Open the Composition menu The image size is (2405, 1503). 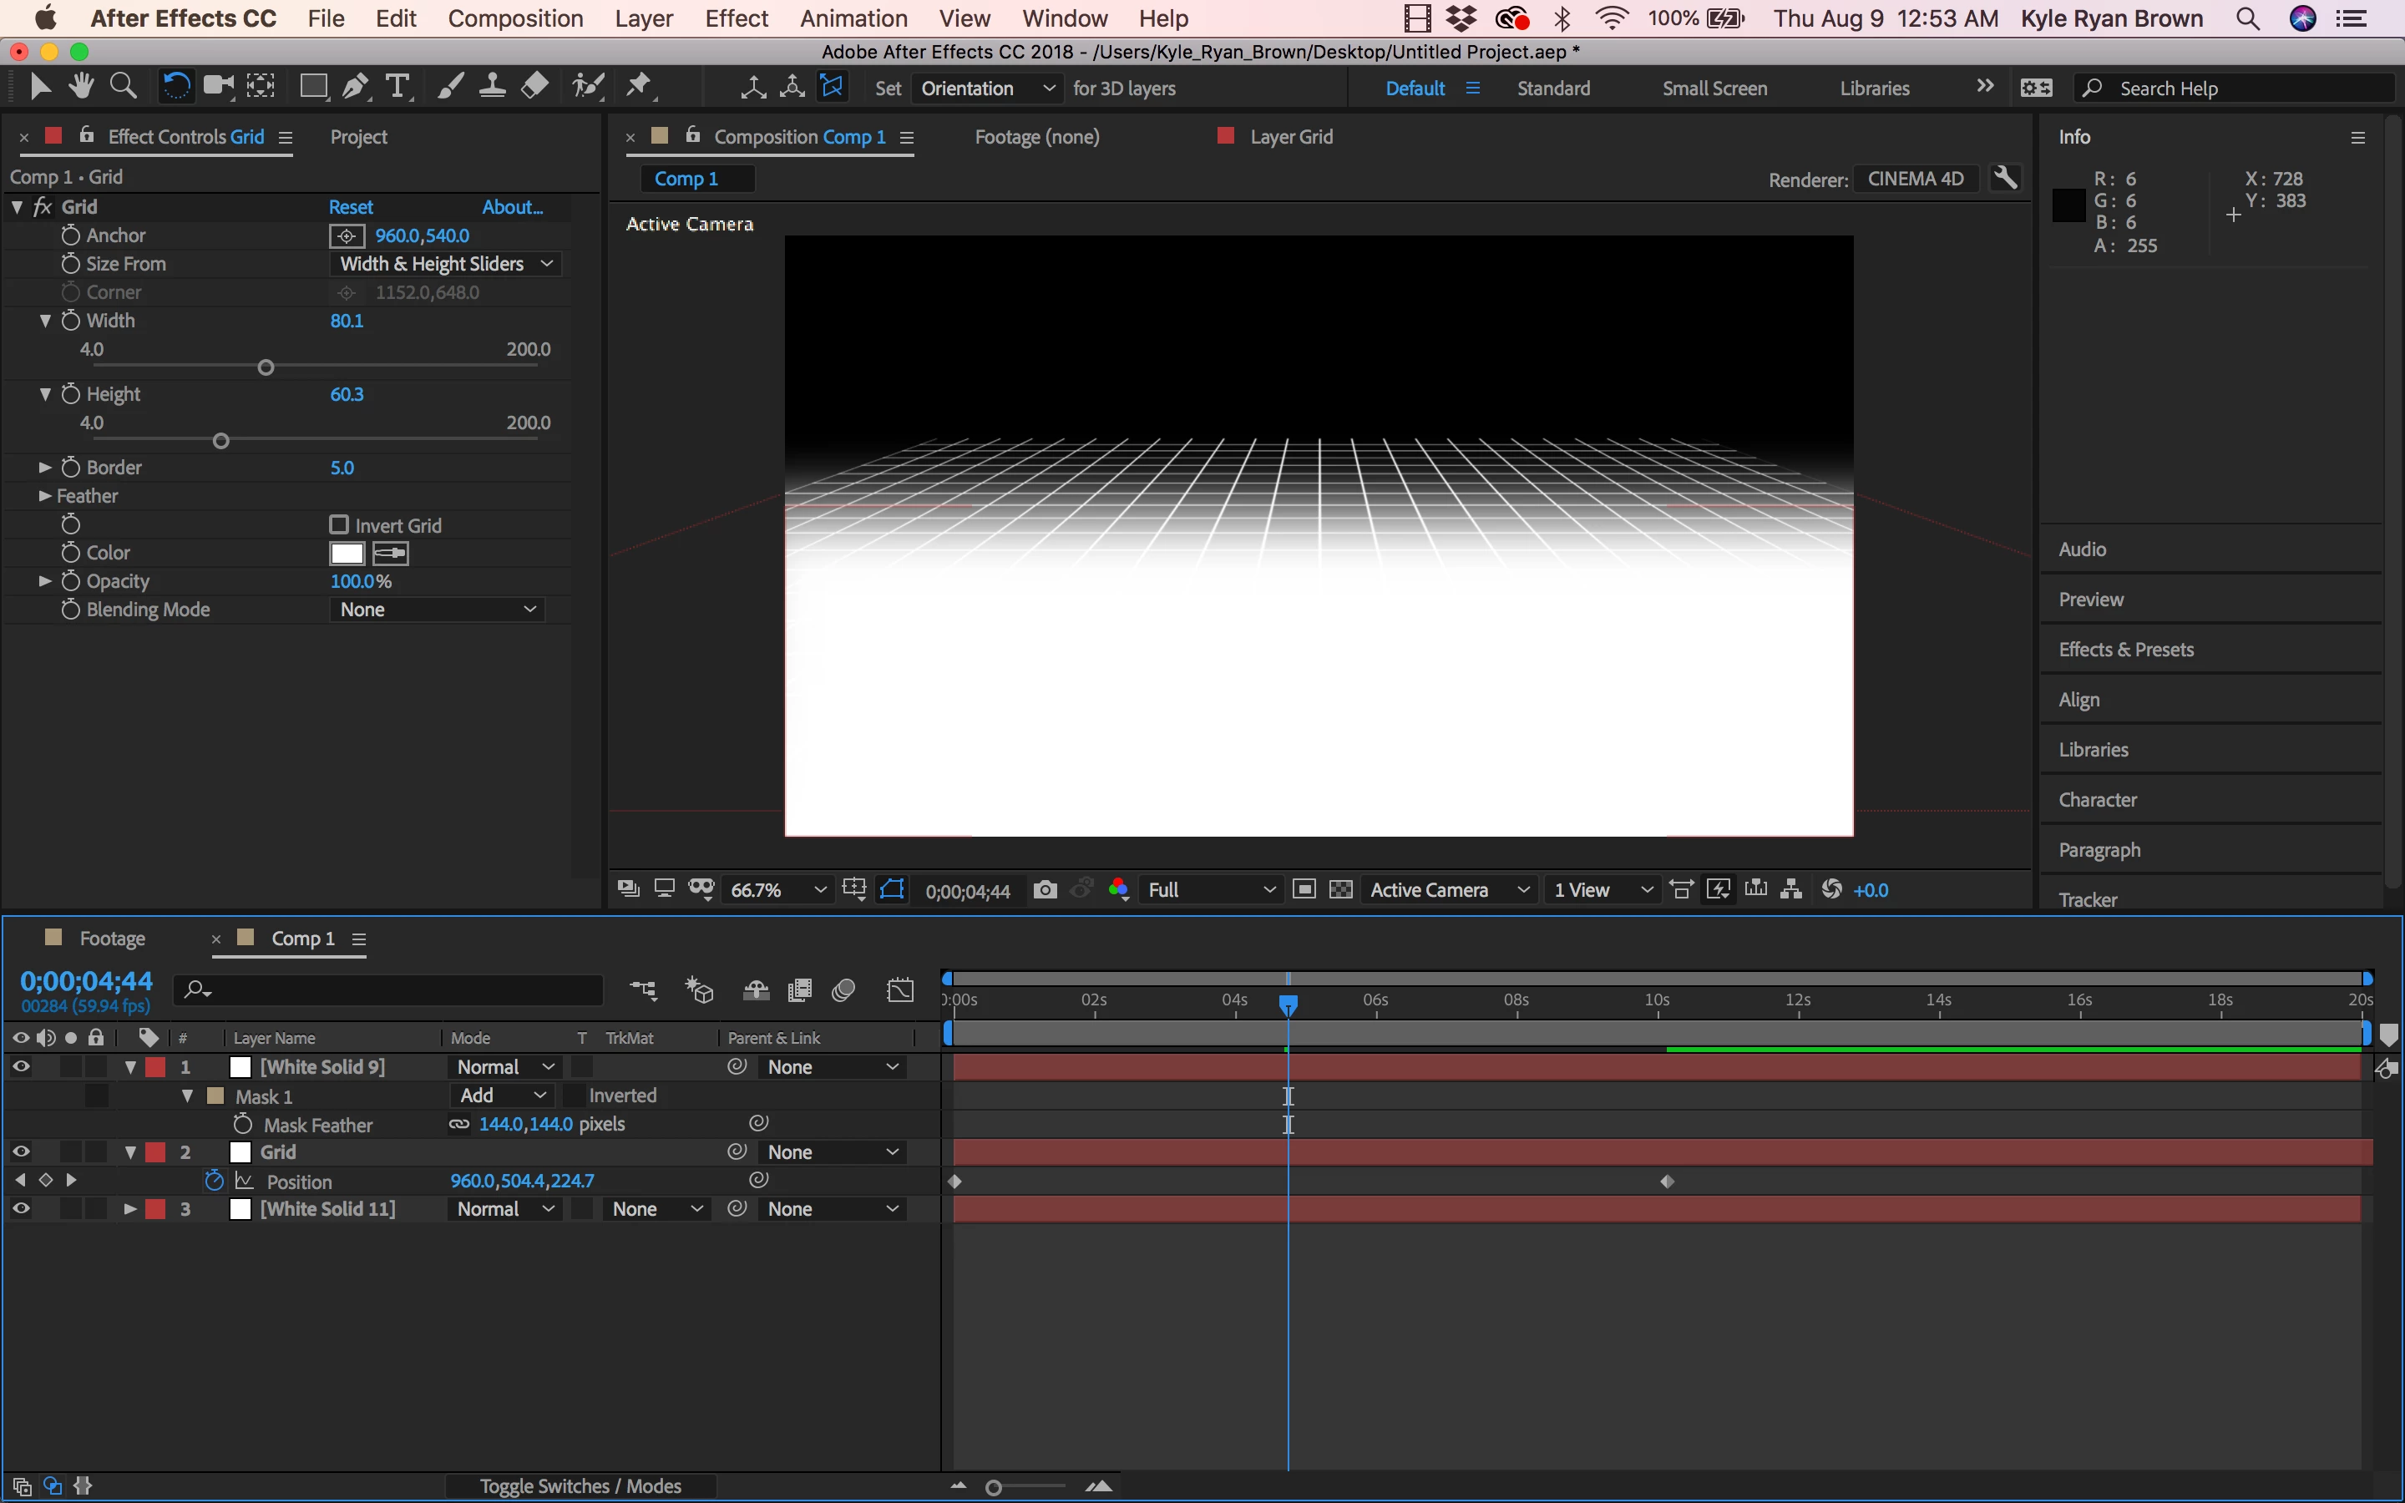(x=514, y=19)
